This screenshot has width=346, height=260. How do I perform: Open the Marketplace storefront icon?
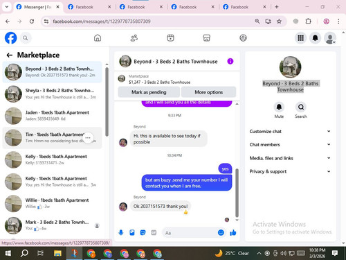207,38
